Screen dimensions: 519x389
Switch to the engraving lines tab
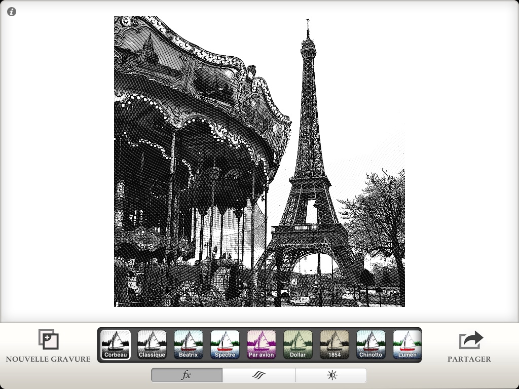[259, 375]
